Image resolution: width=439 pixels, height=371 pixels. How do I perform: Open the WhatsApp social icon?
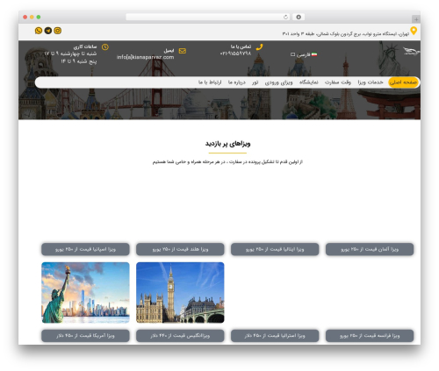coord(39,31)
